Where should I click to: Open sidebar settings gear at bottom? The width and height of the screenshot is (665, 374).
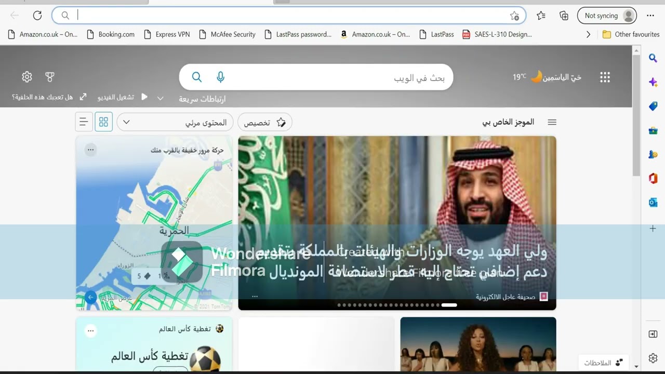coord(653,358)
